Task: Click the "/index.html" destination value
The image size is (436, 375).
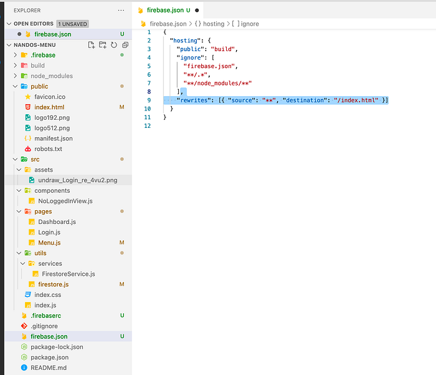Action: [x=356, y=100]
